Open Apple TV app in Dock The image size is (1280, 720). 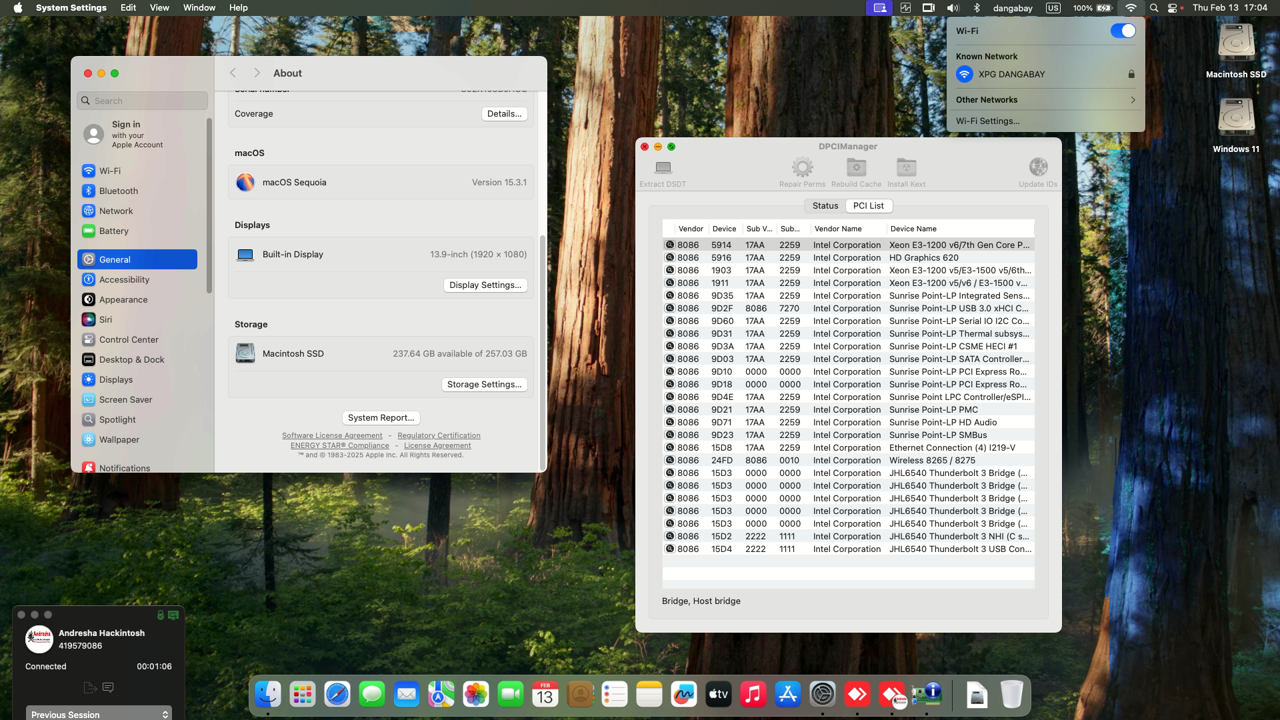719,695
